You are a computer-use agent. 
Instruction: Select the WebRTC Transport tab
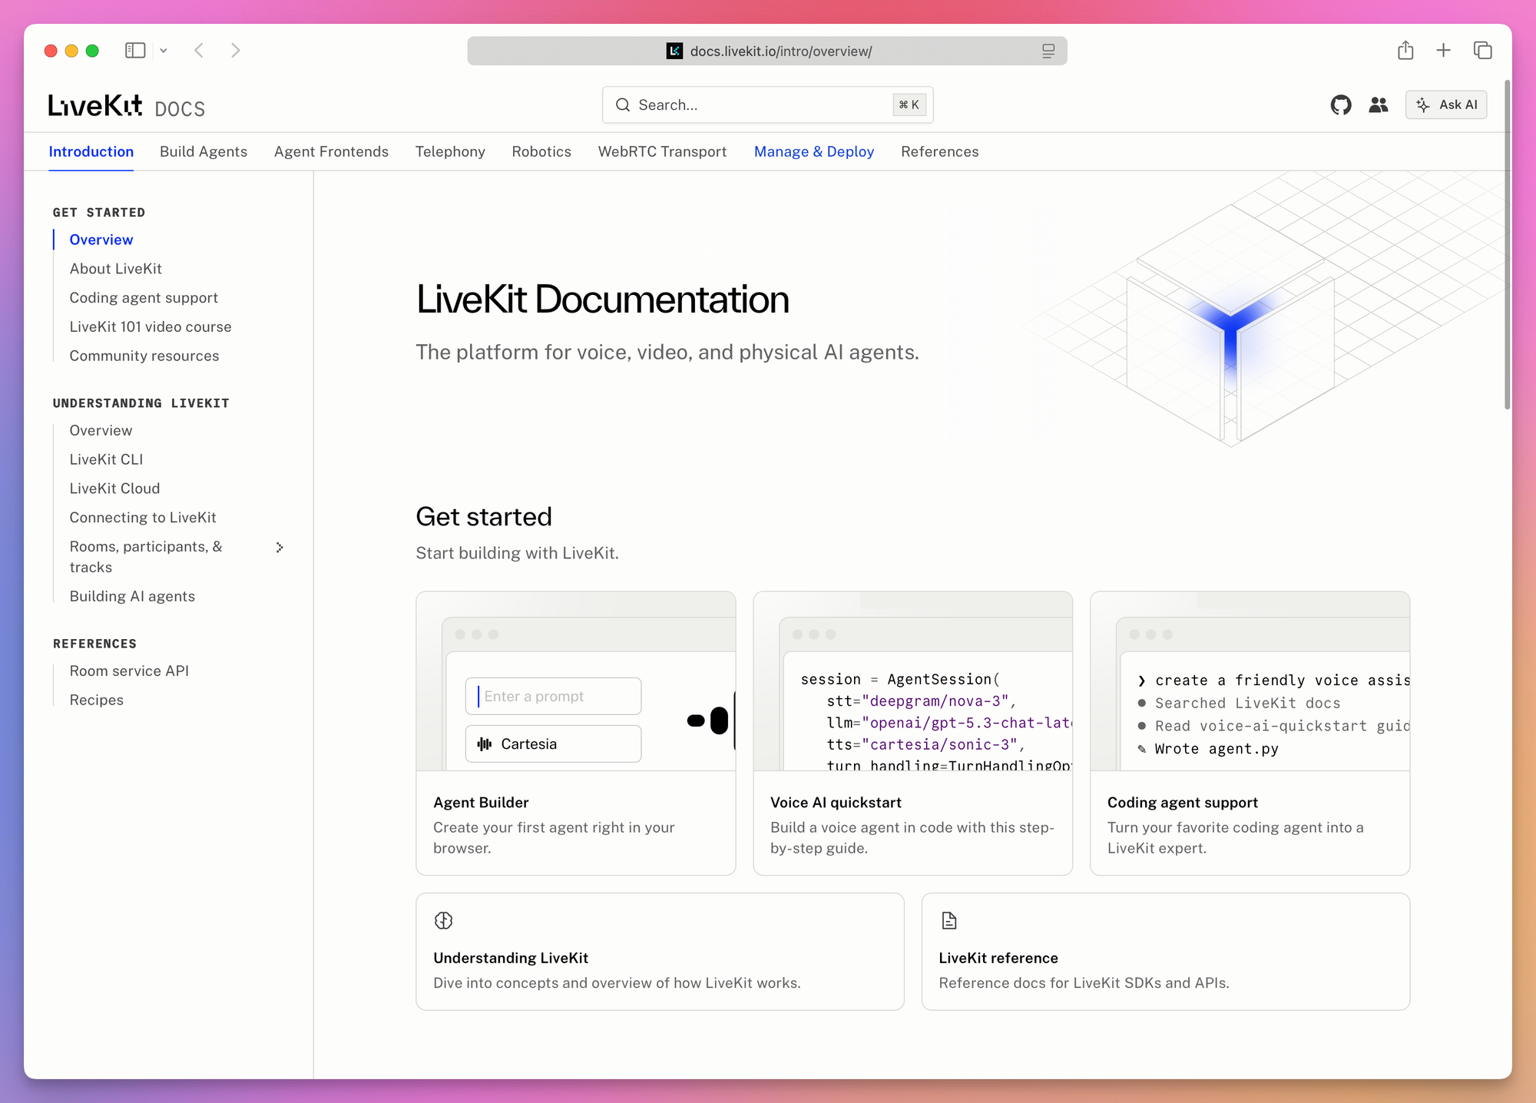[x=662, y=152]
